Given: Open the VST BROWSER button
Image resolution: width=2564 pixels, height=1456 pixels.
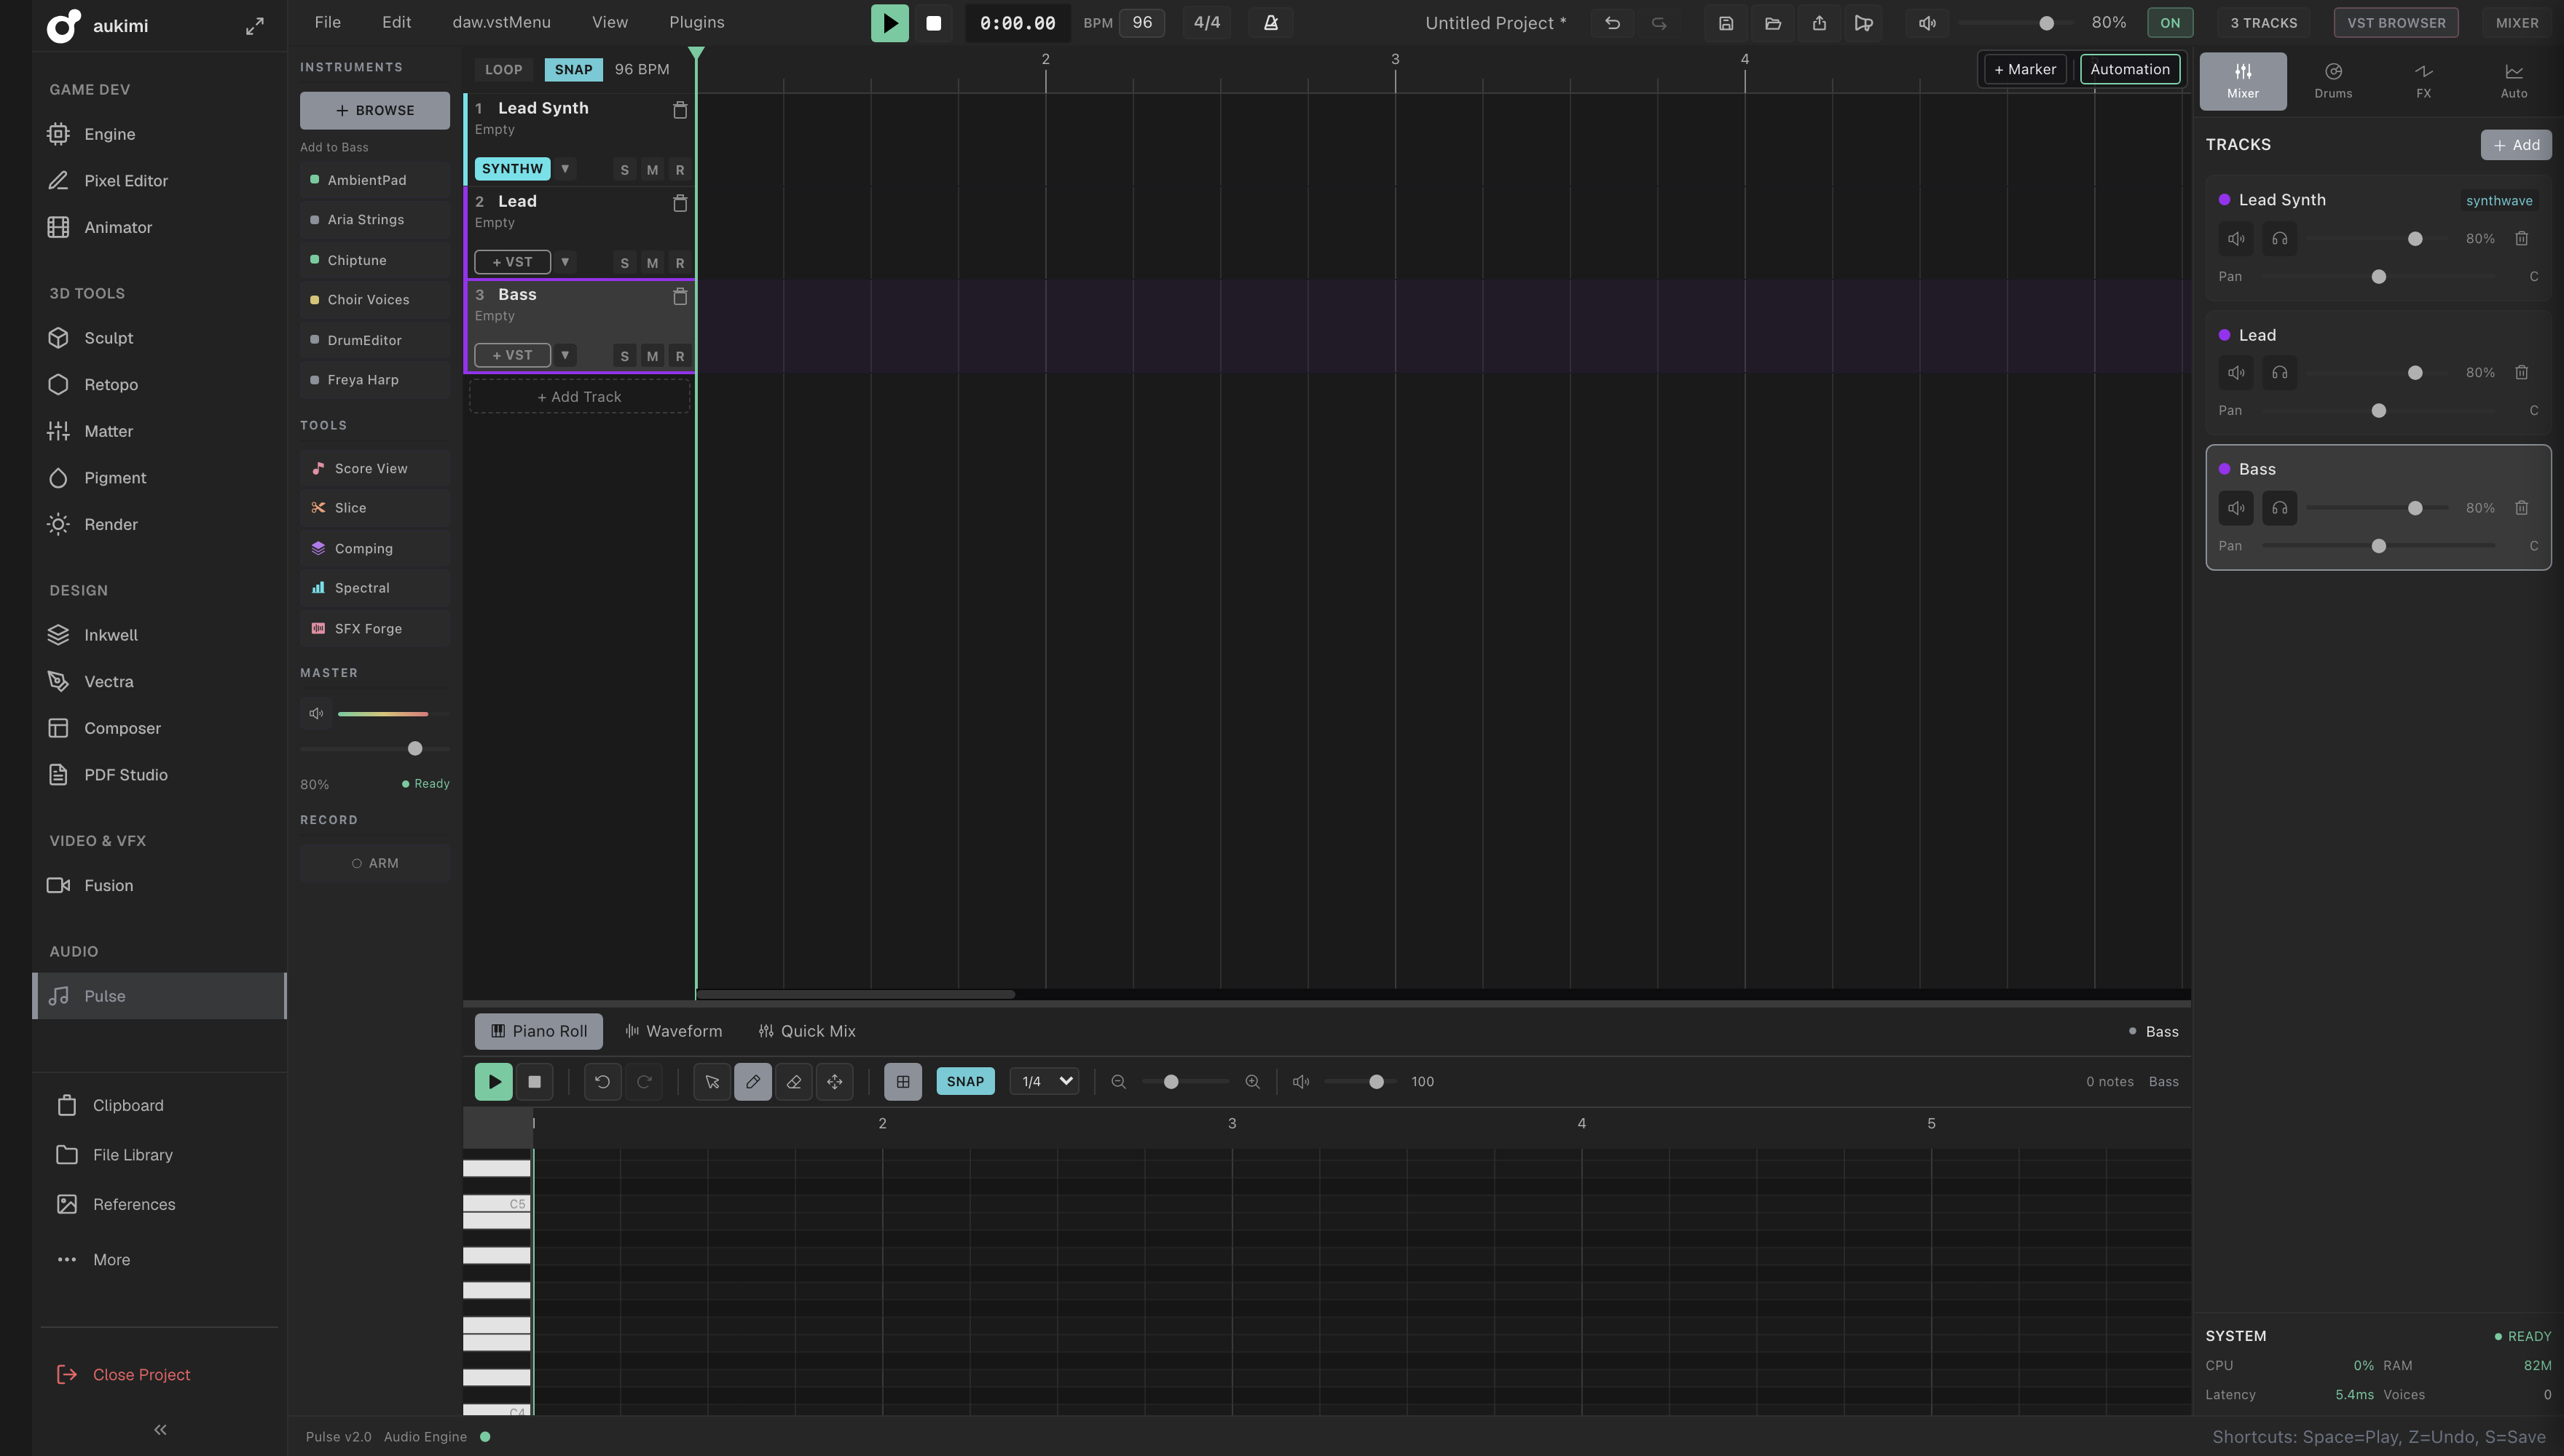Looking at the screenshot, I should point(2396,23).
